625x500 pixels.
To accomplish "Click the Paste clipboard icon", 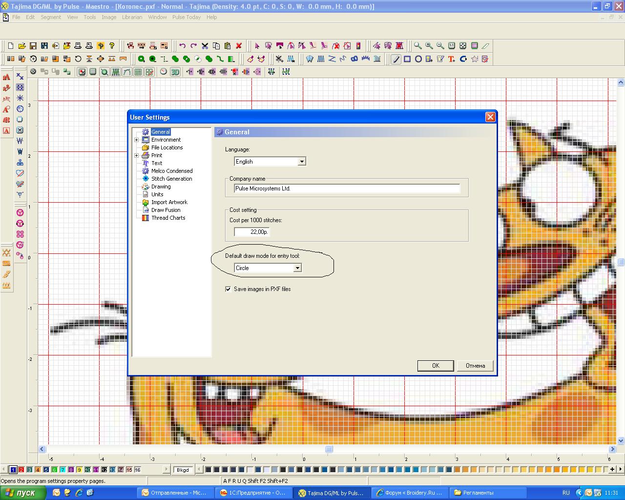I will pos(228,46).
